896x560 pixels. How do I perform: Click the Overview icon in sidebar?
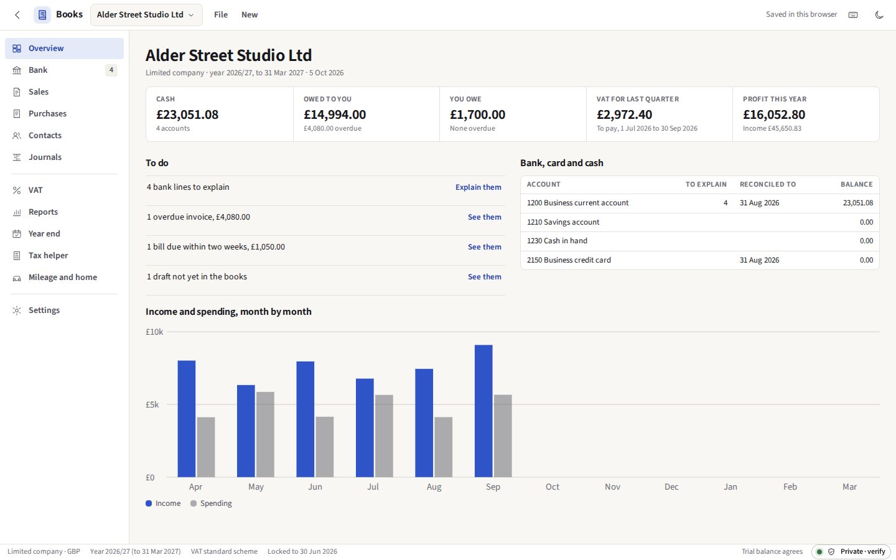click(x=17, y=49)
